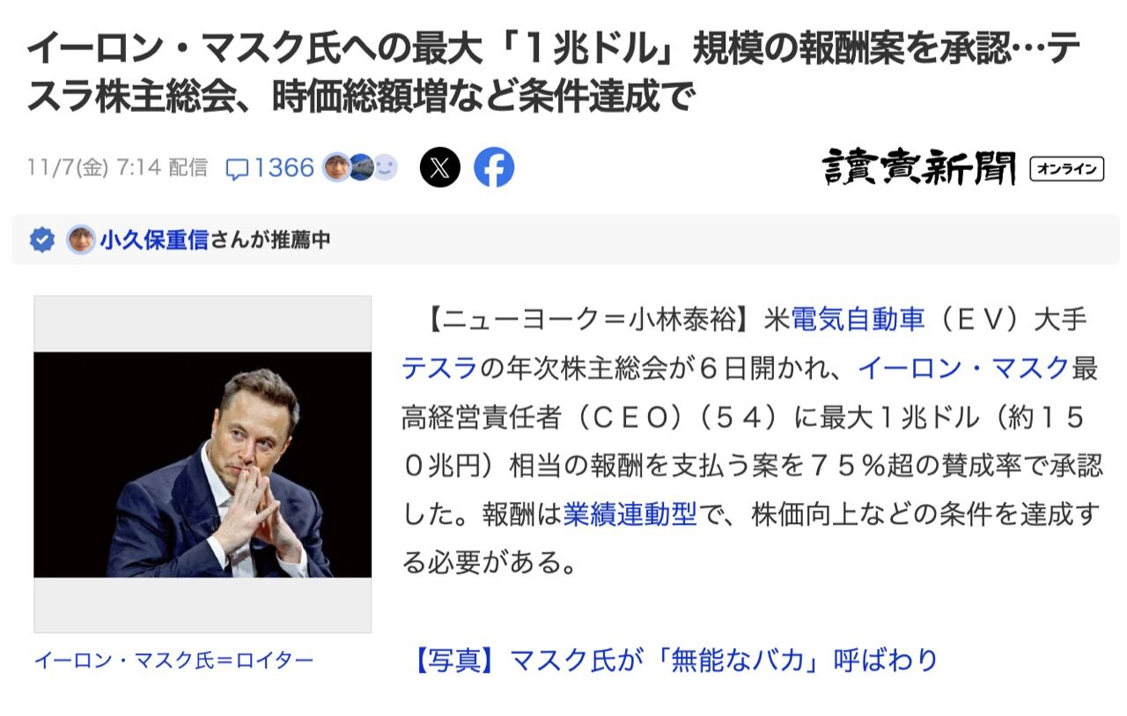Open comments speech bubble icon
Screen dimensions: 1127x716
pyautogui.click(x=238, y=168)
